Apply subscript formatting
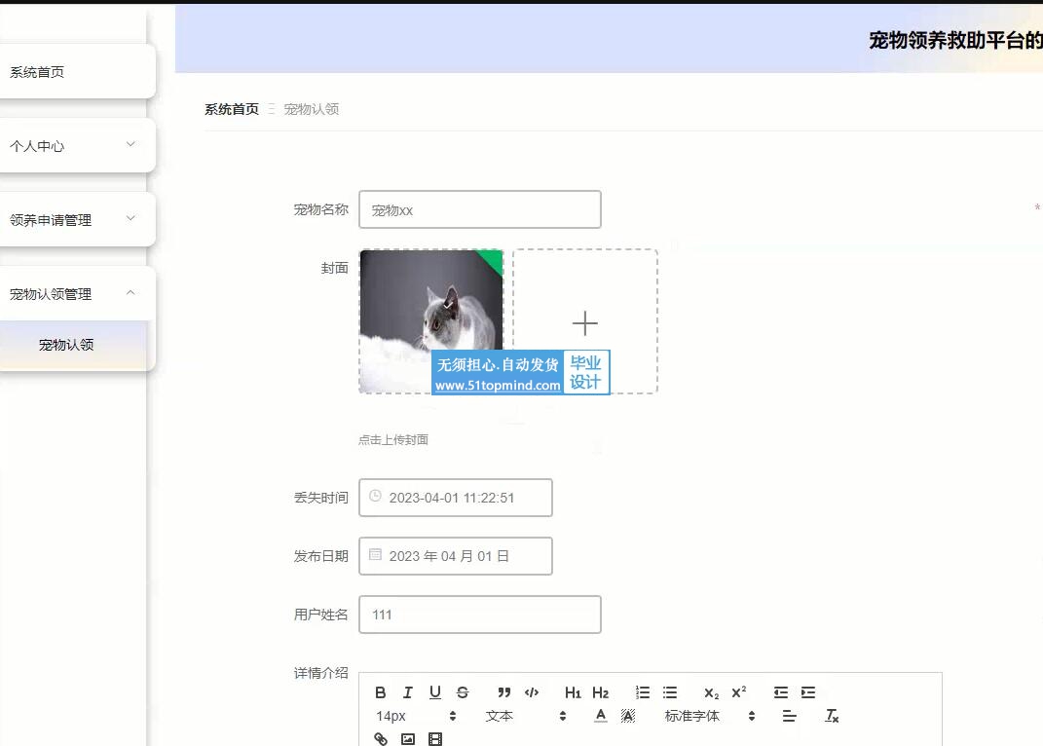Image resolution: width=1043 pixels, height=746 pixels. [x=711, y=692]
